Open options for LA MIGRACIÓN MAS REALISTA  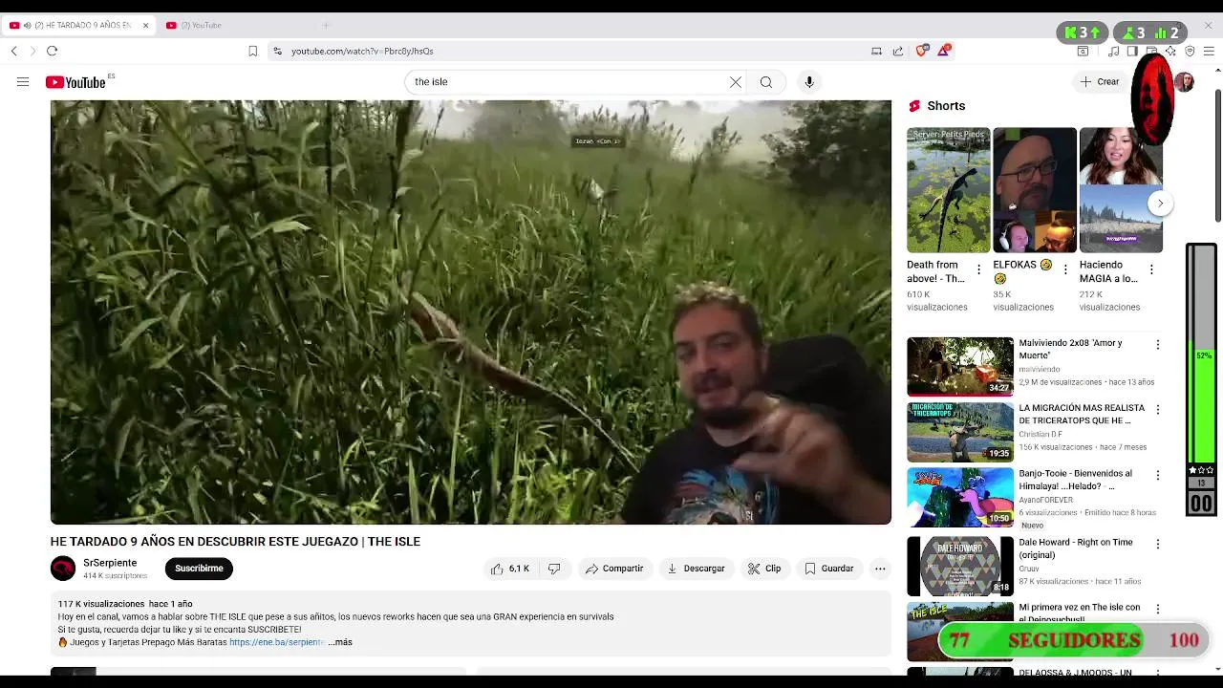click(1158, 410)
